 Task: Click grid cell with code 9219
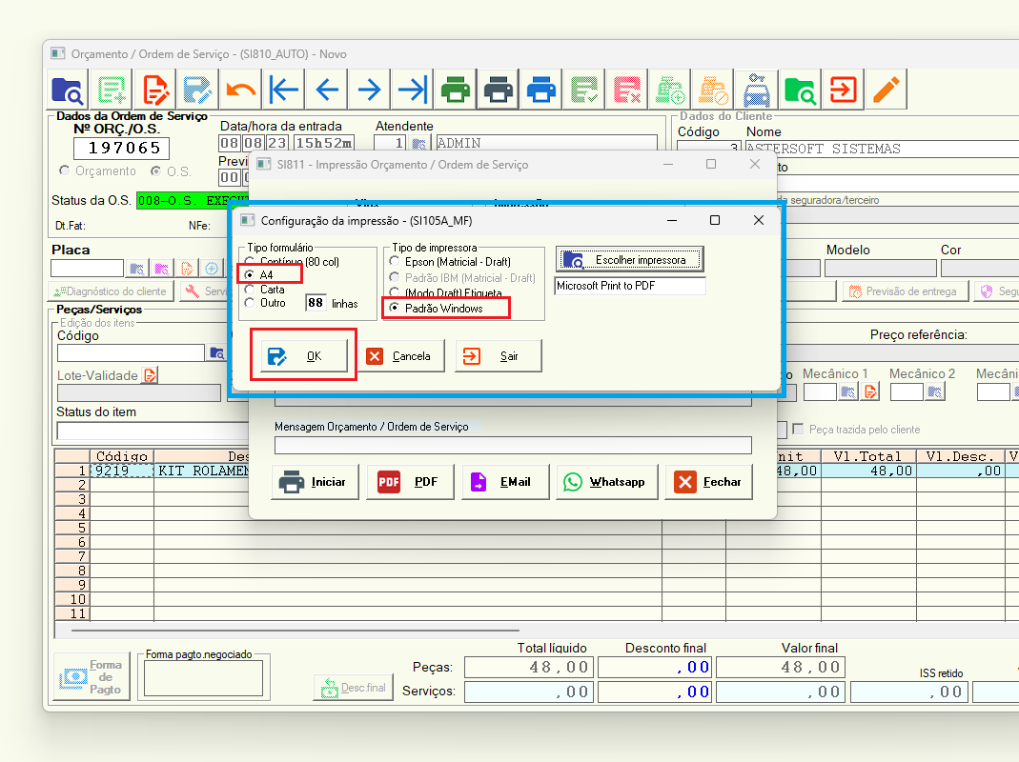pyautogui.click(x=121, y=471)
